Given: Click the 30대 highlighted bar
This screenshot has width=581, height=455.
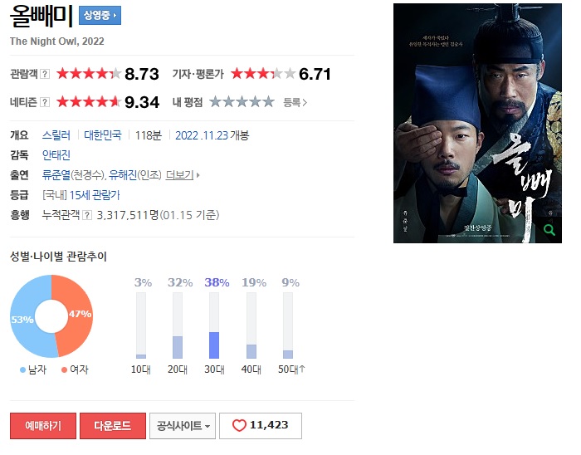Looking at the screenshot, I should [214, 345].
